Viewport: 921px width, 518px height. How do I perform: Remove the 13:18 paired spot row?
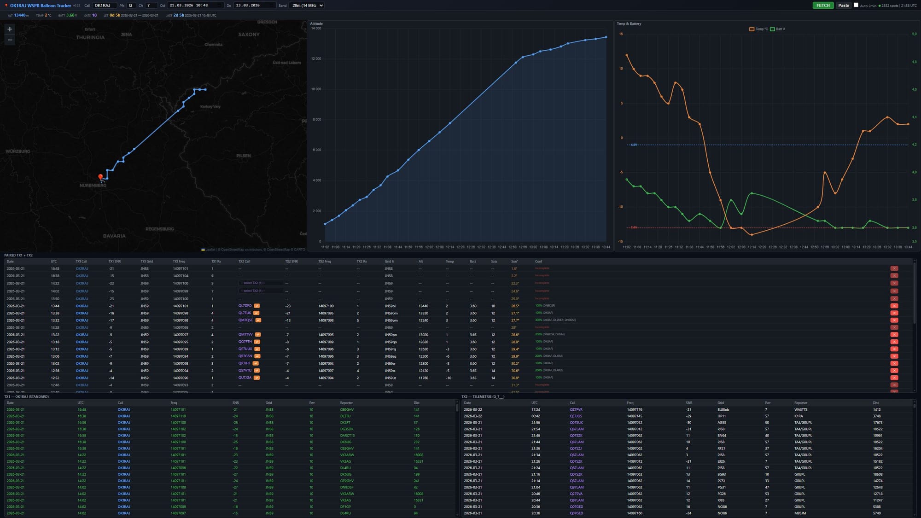pos(894,342)
